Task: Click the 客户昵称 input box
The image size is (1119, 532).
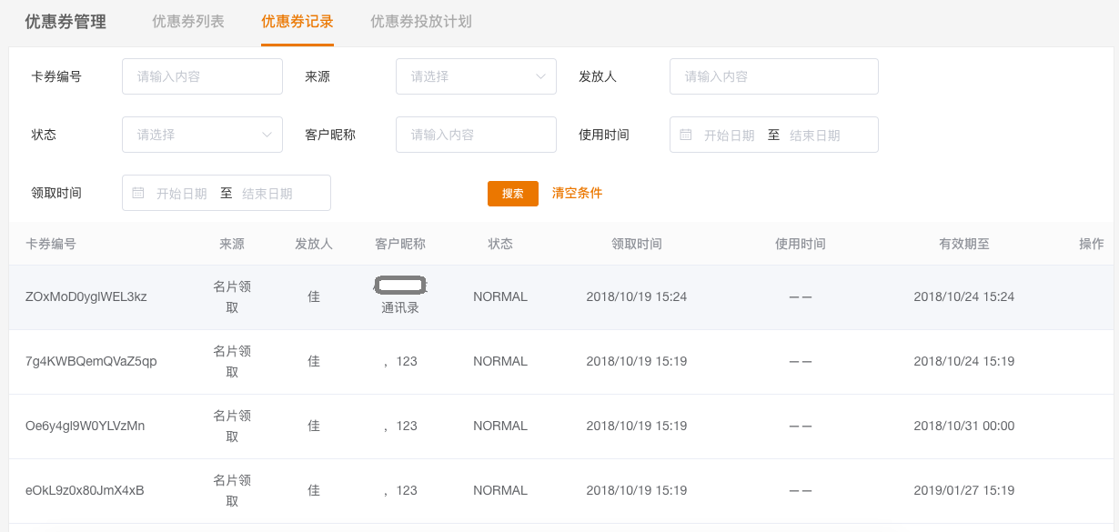Action: (x=476, y=135)
